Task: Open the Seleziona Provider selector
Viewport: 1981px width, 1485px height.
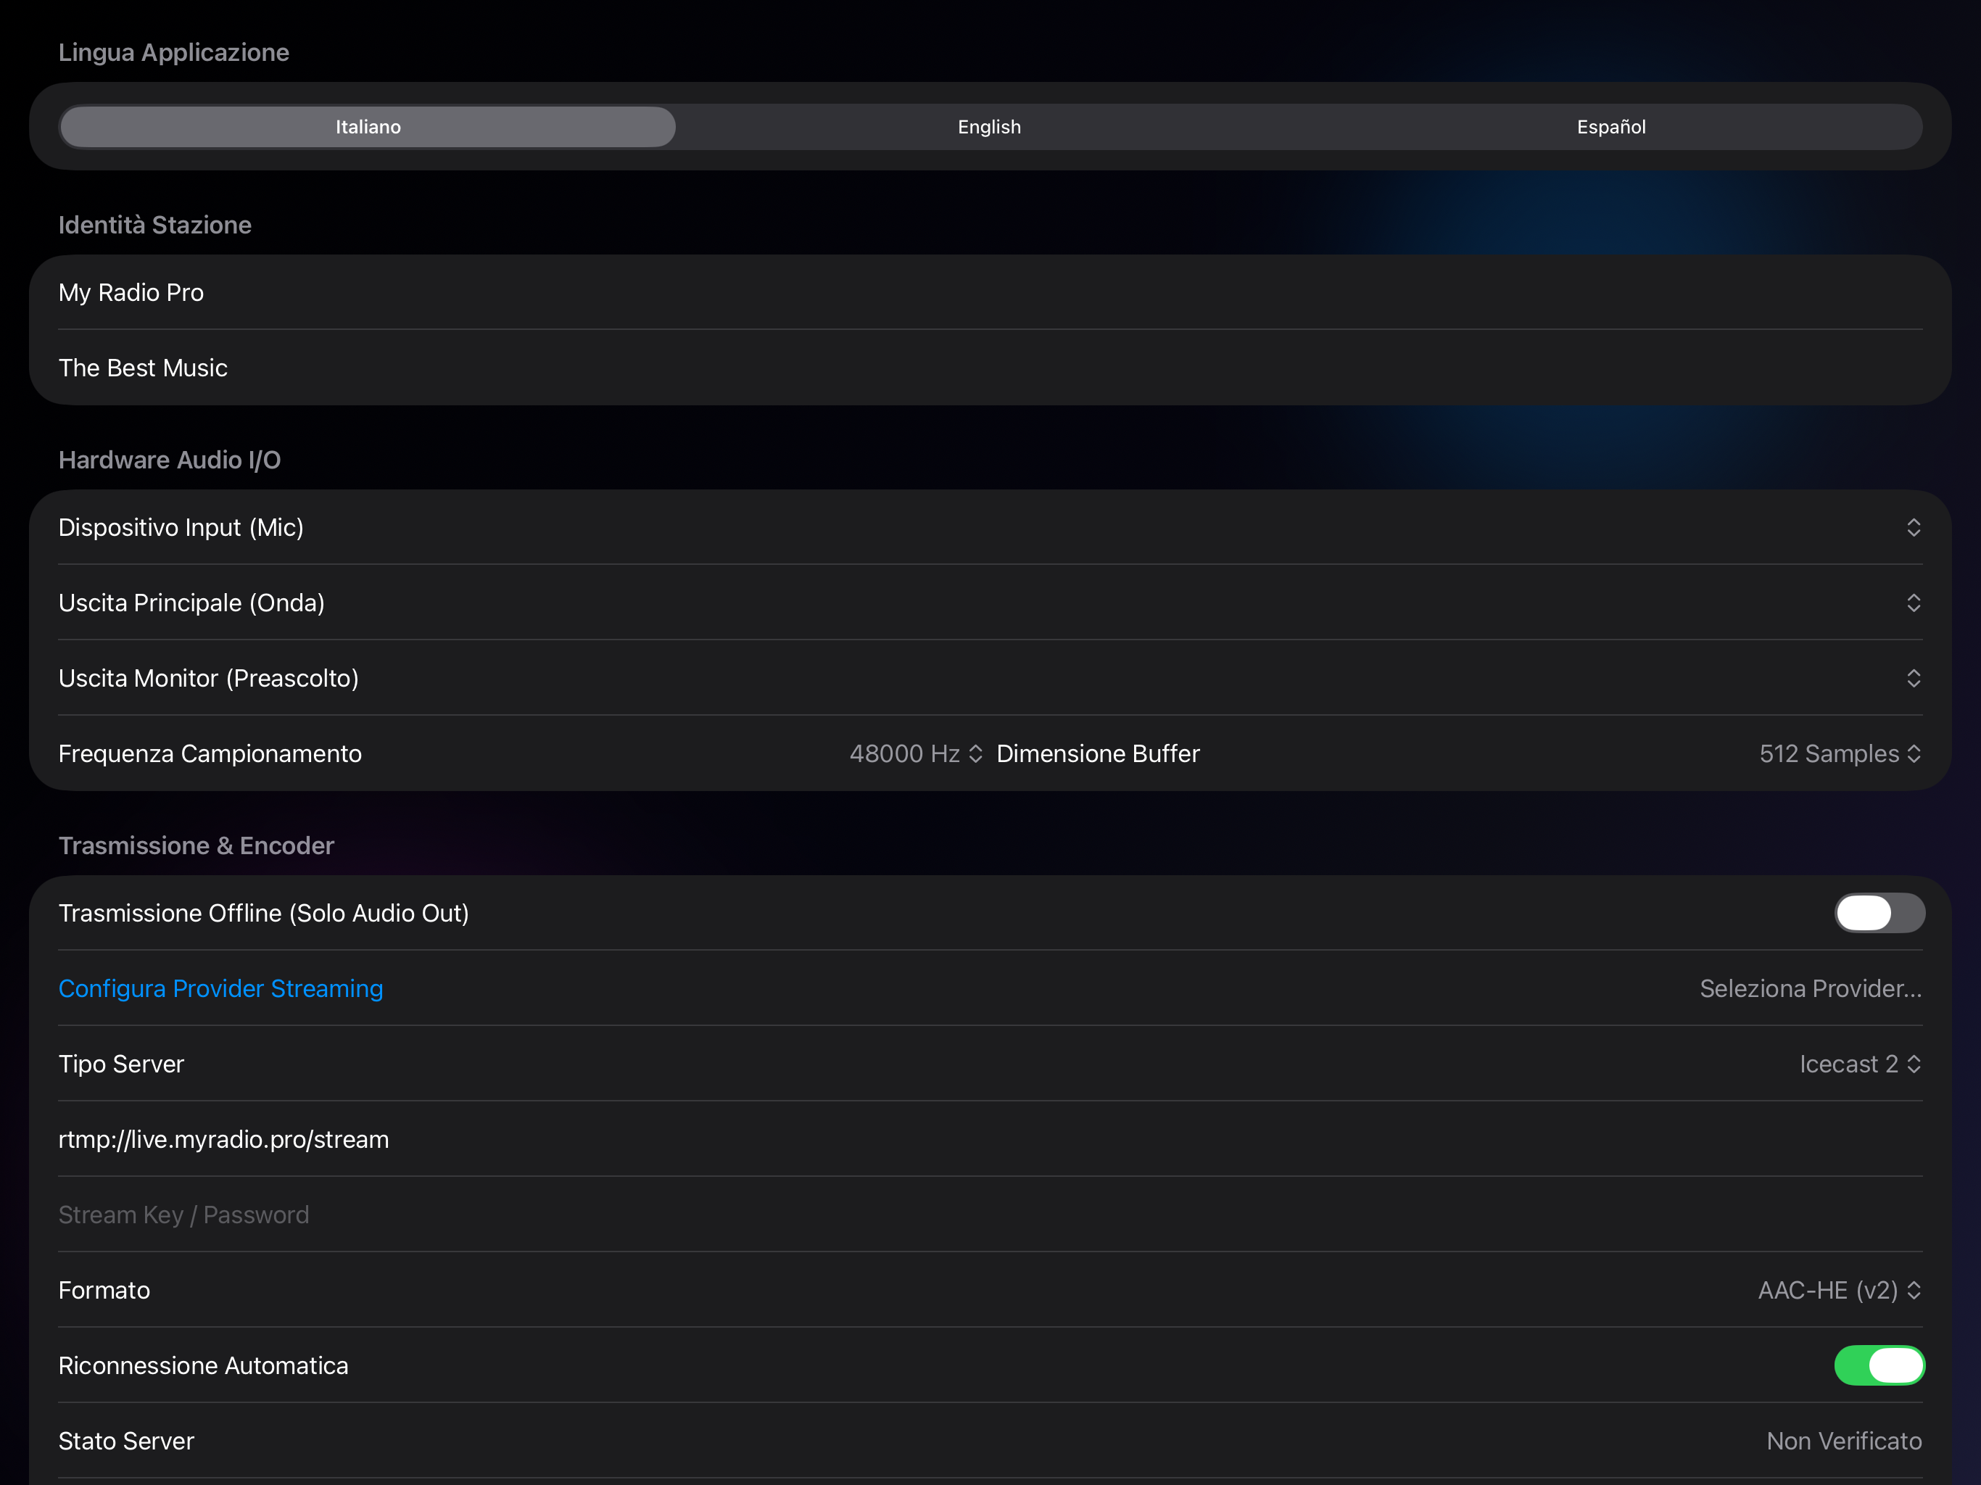Action: click(x=1811, y=988)
